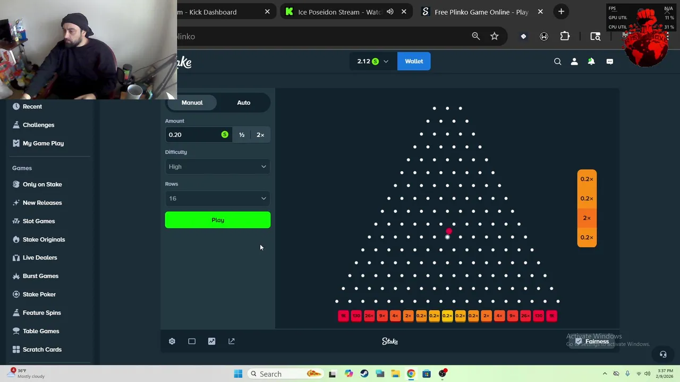Open Microsoft Store from the taskbar
This screenshot has width=680, height=382.
[427, 374]
